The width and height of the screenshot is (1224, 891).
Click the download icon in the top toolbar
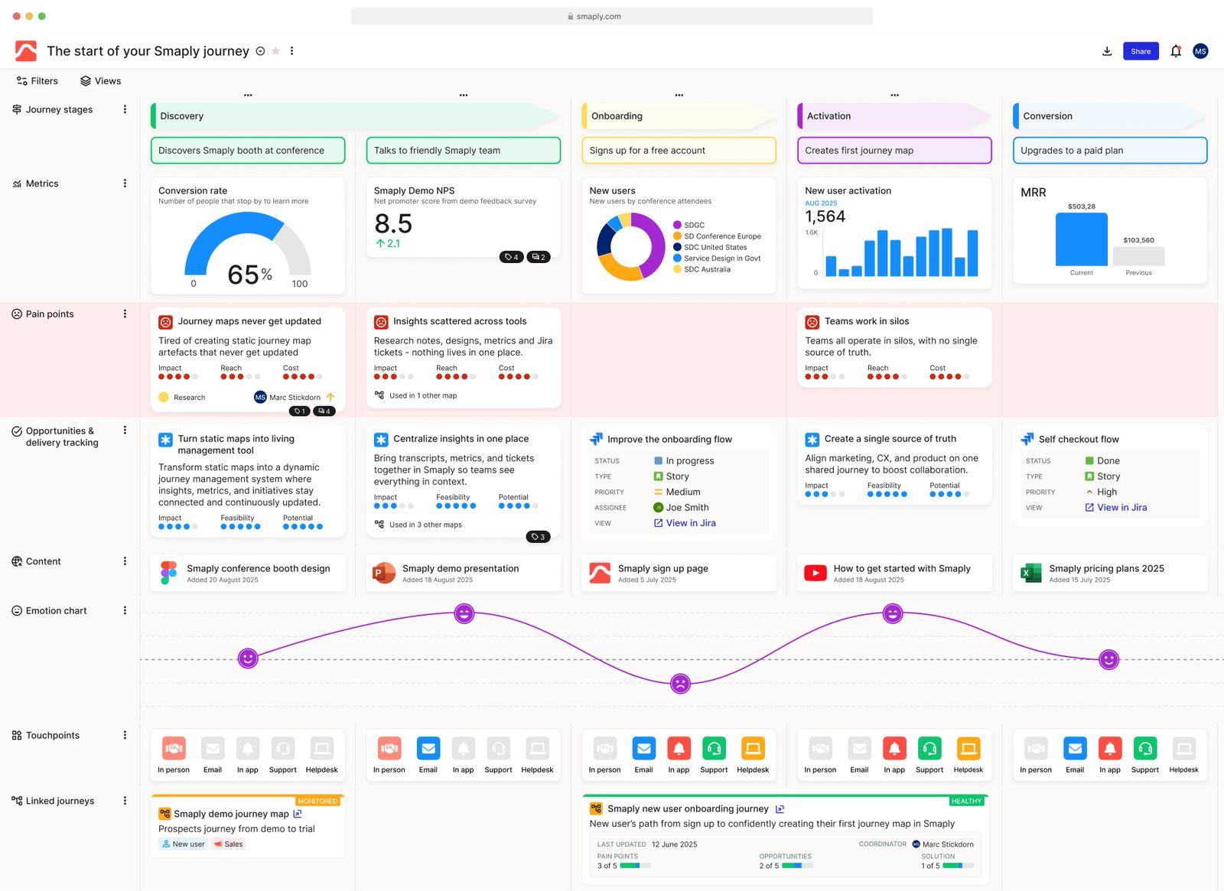pos(1106,50)
